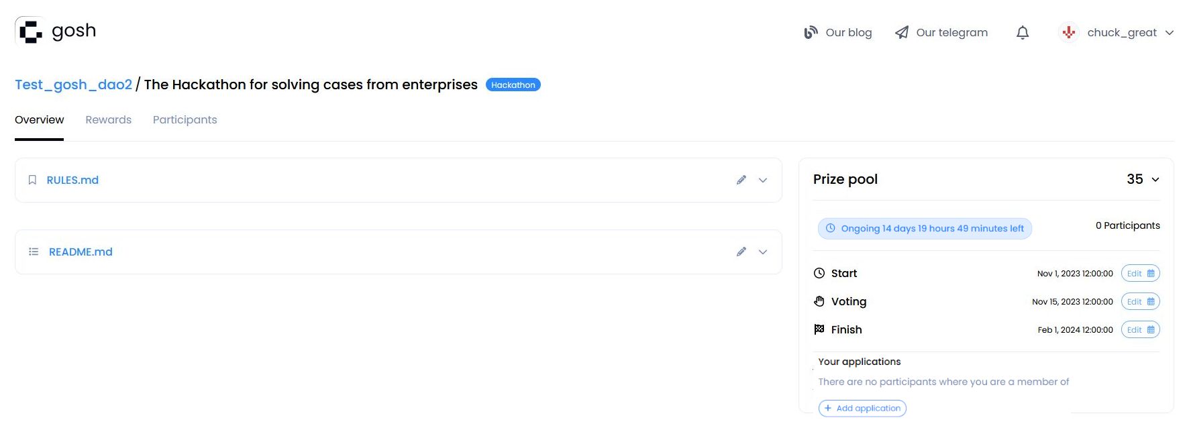Expand the README.md section chevron

click(763, 252)
